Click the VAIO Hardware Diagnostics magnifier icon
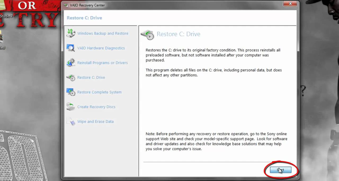 [71, 48]
